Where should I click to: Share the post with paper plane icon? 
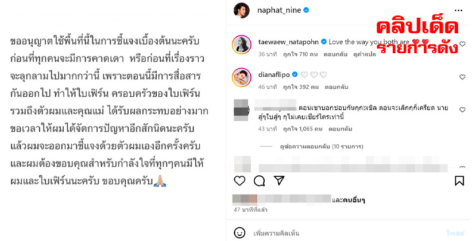click(279, 180)
